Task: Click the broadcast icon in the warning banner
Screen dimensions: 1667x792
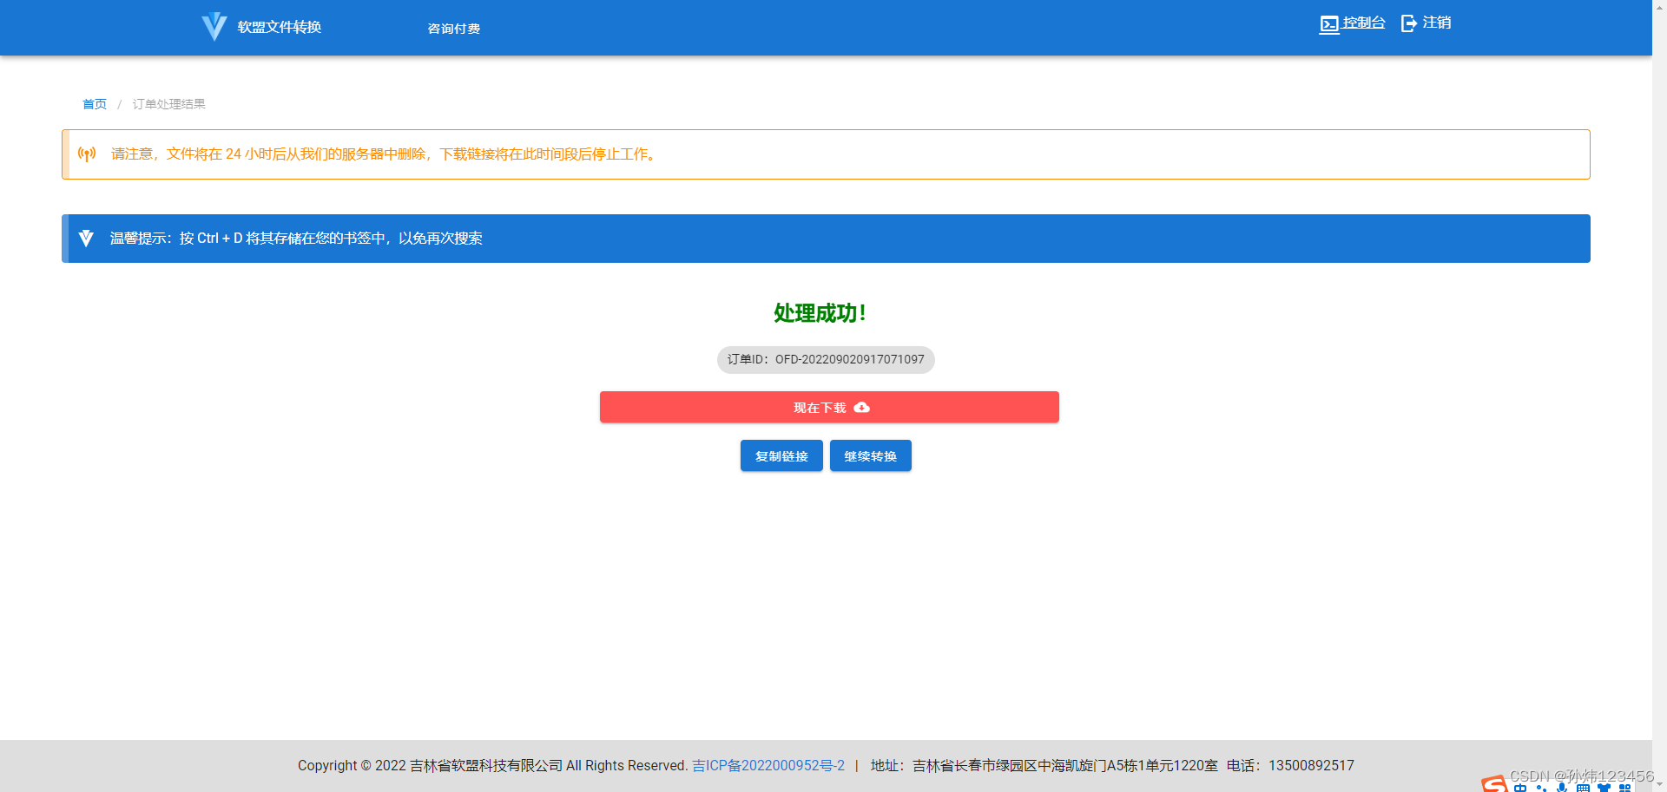Action: 87,154
